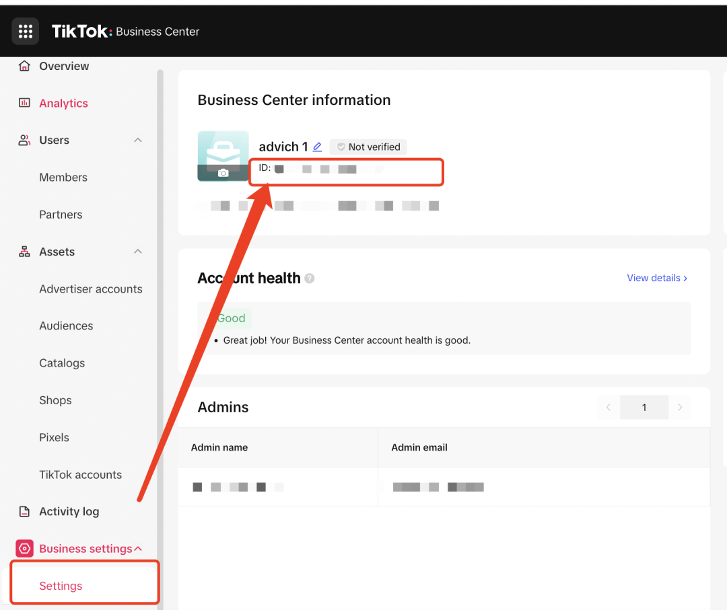Go to Advertiser accounts

coord(91,289)
